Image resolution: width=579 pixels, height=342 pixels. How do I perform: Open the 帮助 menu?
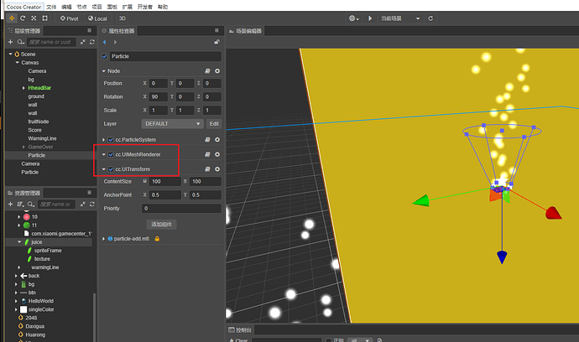pos(163,7)
